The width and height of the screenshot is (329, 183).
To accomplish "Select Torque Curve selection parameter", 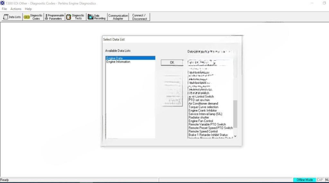I will [203, 107].
